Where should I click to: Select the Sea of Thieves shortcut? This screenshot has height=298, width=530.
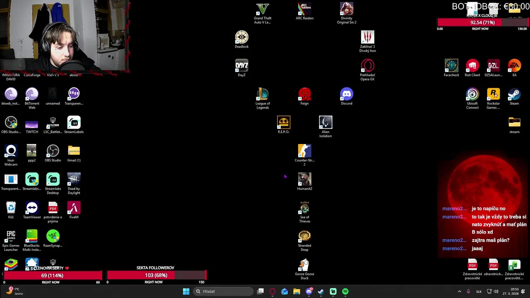(x=304, y=212)
